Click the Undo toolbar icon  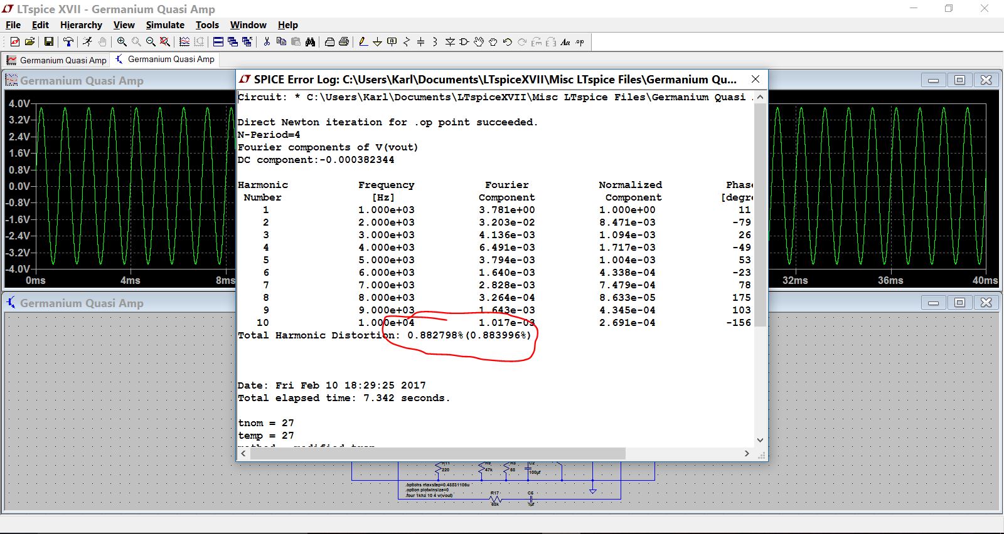pyautogui.click(x=508, y=42)
